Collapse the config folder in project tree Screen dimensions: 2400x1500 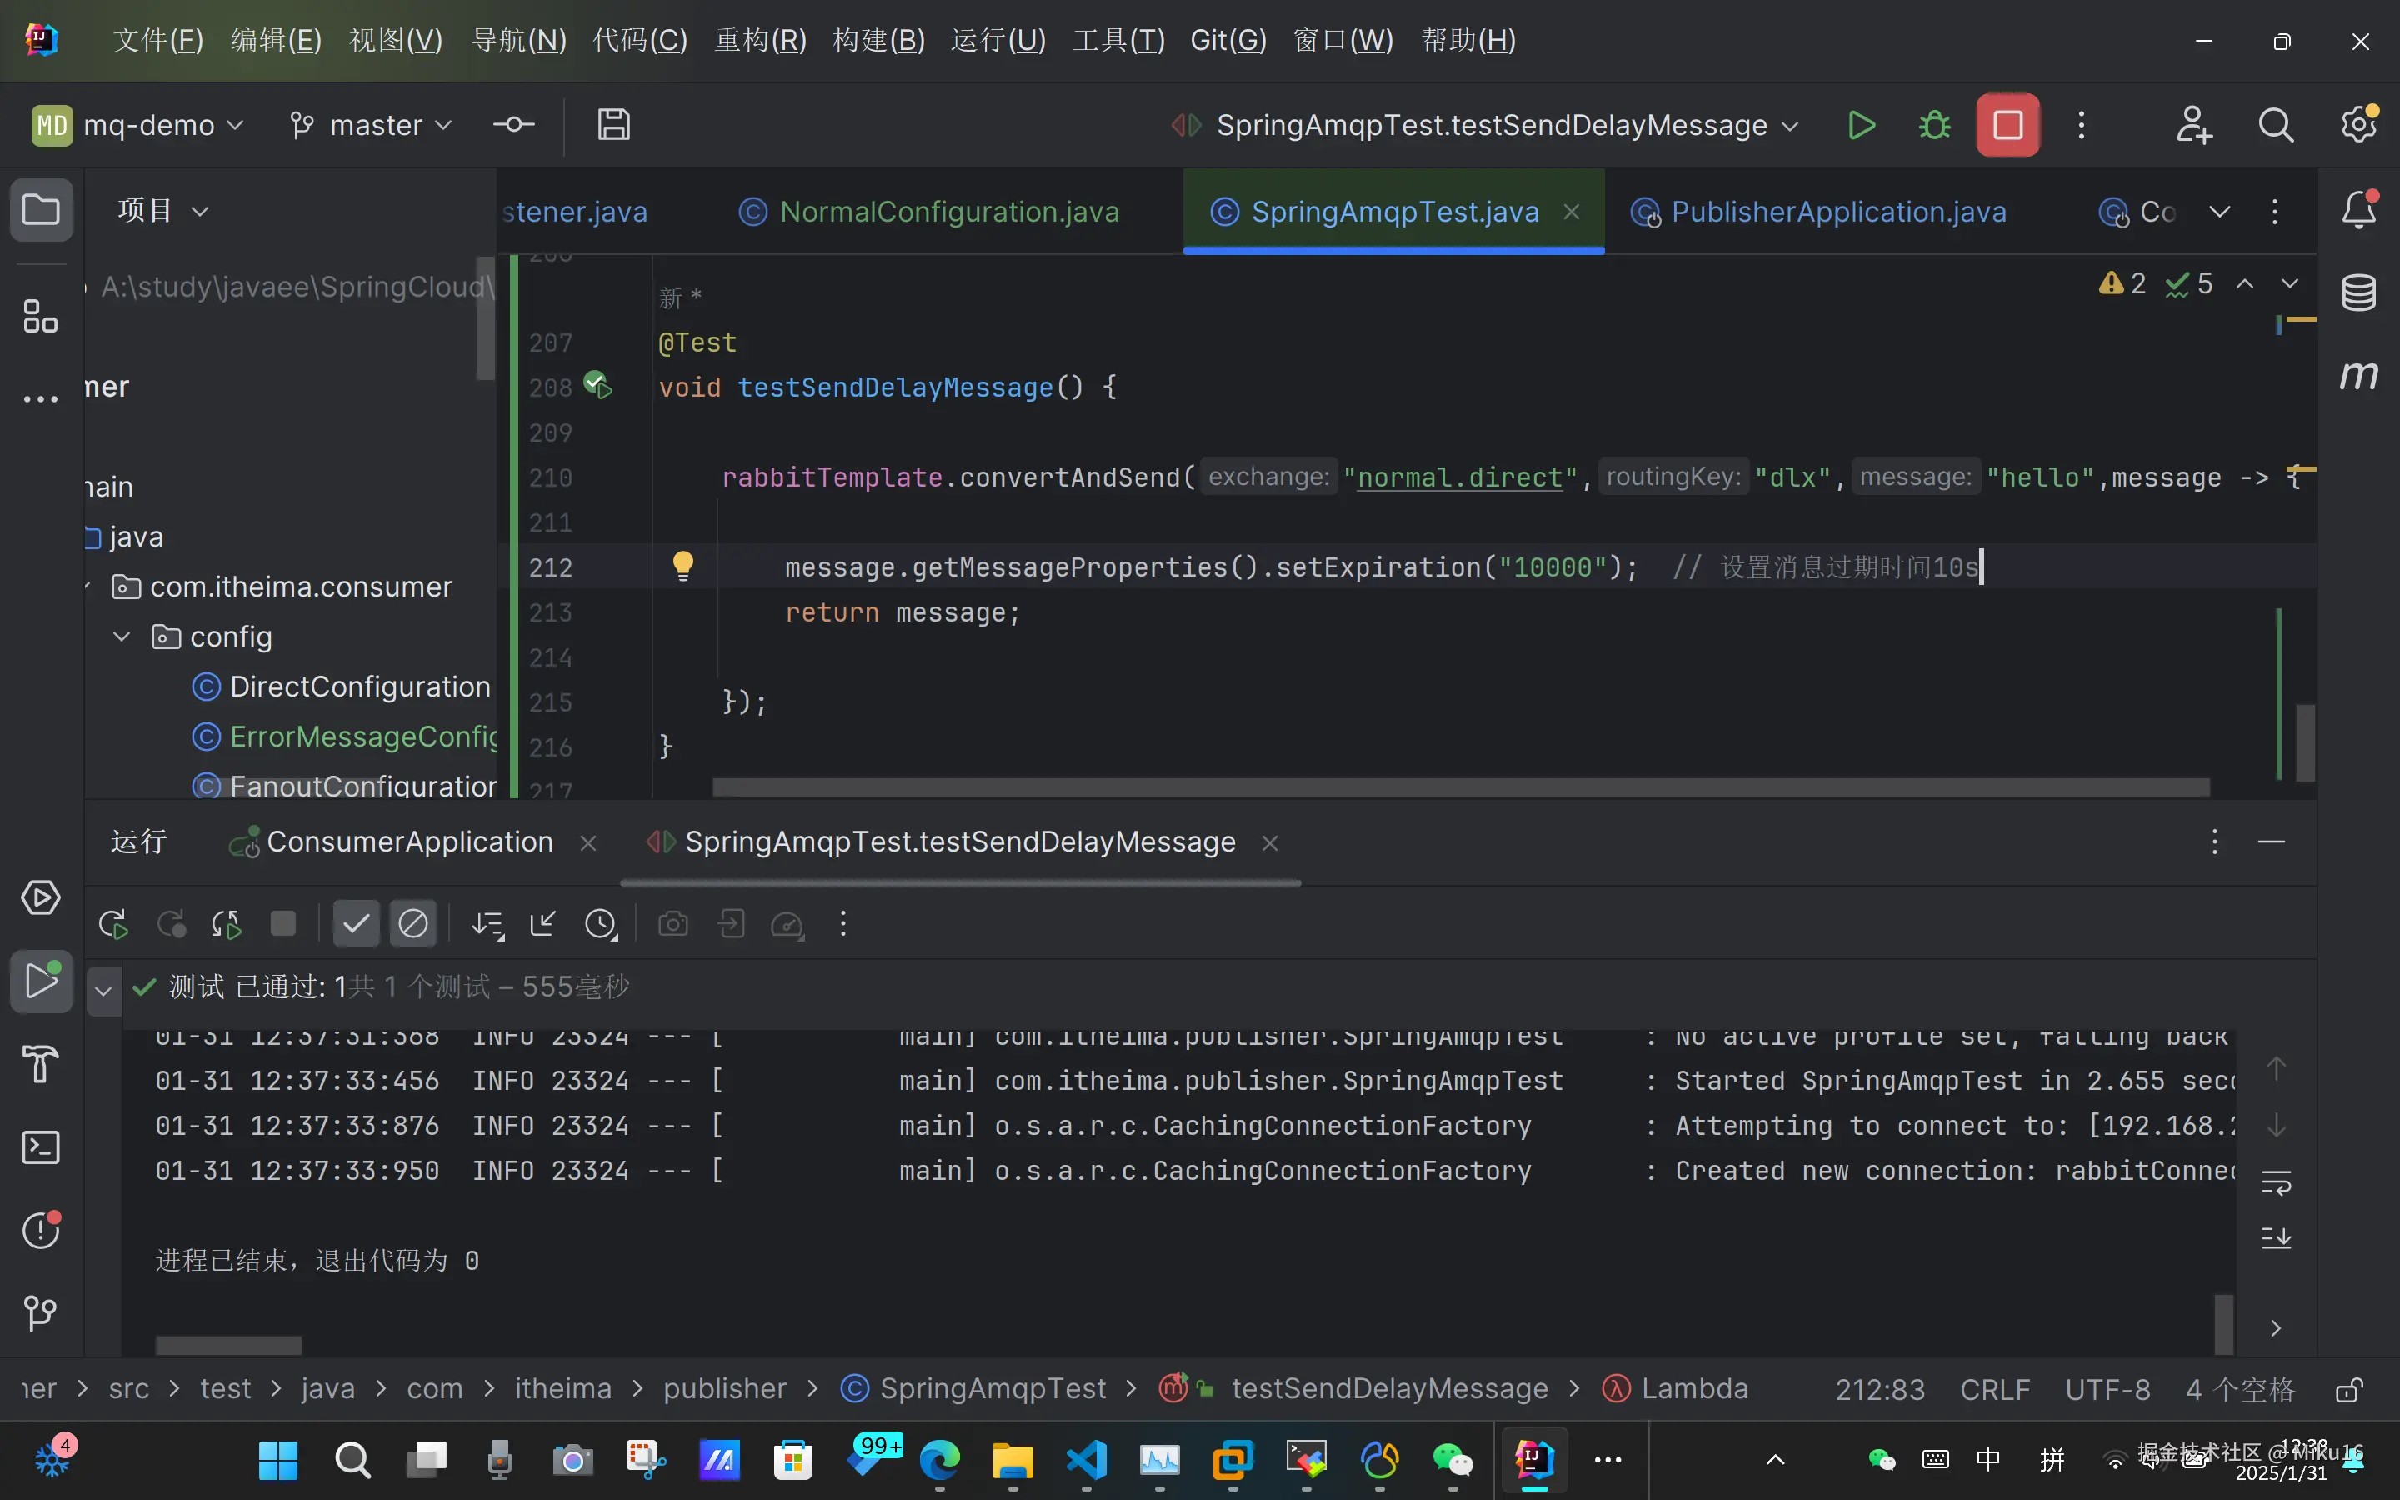pos(122,637)
